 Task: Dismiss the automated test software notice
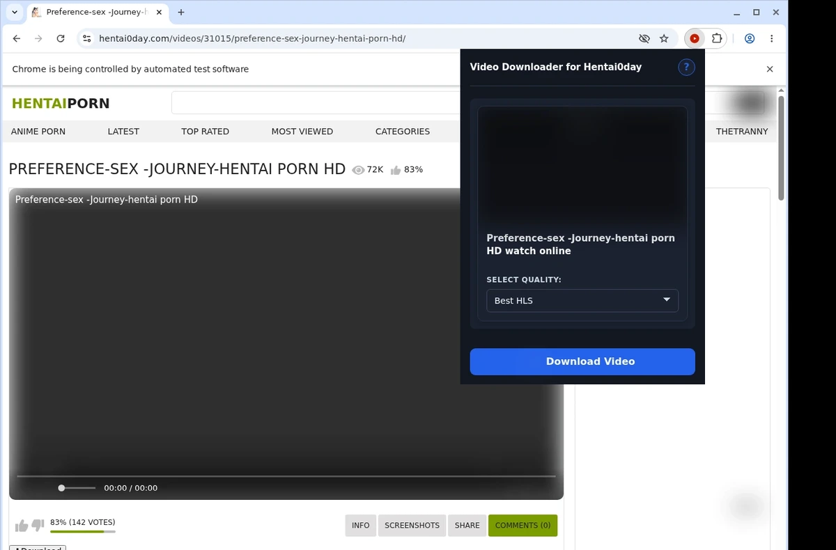(770, 69)
